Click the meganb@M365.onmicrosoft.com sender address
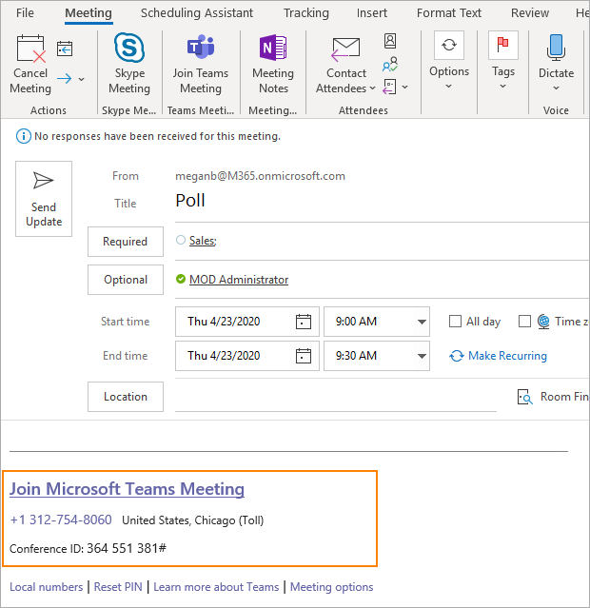 click(260, 176)
